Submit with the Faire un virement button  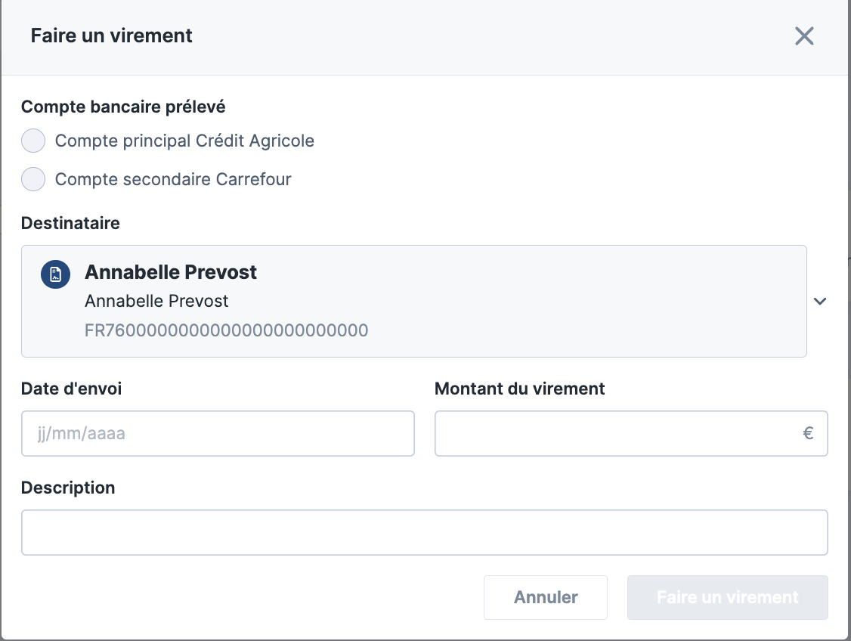coord(727,597)
